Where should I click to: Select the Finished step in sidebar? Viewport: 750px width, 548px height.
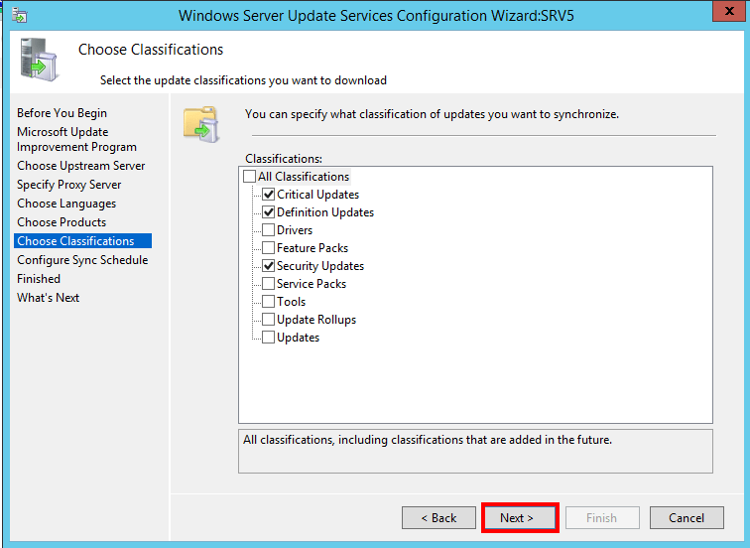point(39,279)
